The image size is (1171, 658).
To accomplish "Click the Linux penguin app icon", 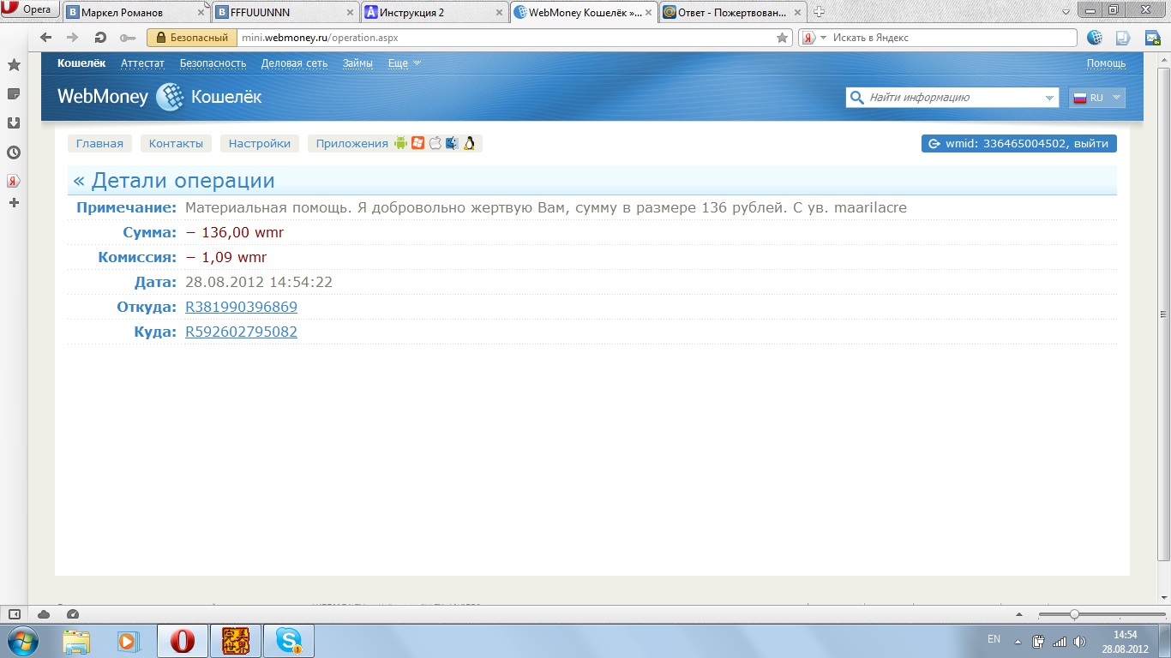I will pyautogui.click(x=469, y=143).
